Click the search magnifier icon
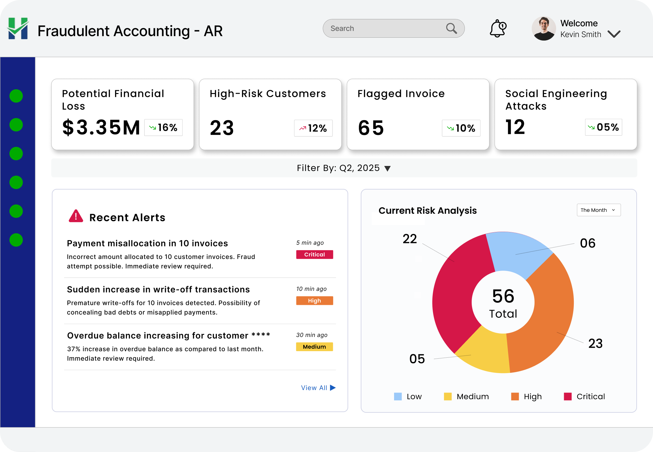This screenshot has height=452, width=653. (452, 28)
